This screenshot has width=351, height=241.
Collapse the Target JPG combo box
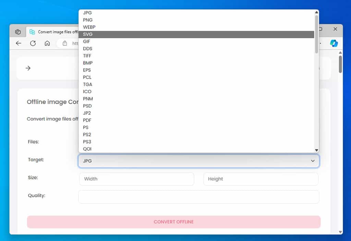tap(198, 161)
